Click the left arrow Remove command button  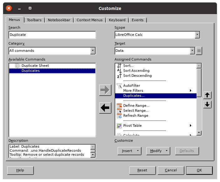pos(105,108)
